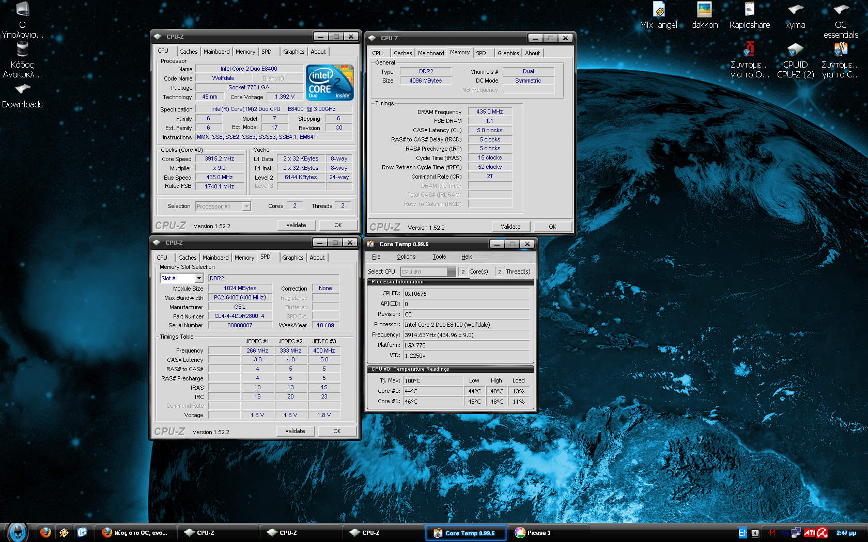Switch to Mainboard tab in the top-left CPU-Z window
868x542 pixels.
(x=216, y=52)
